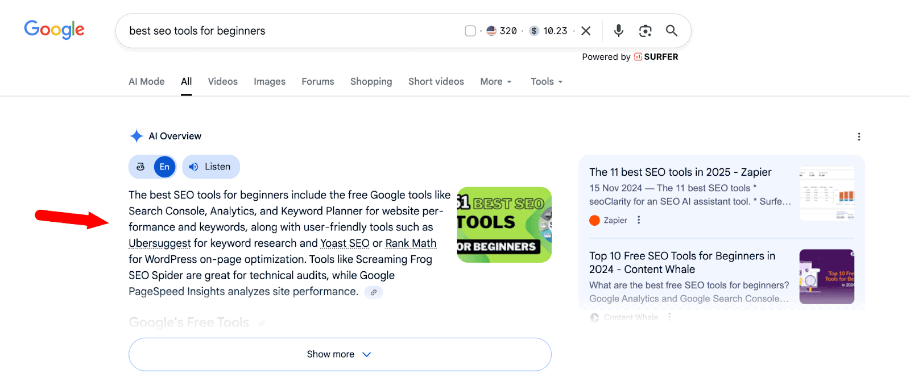Expand AI Overview with Show more
Screen dimensions: 910x381
340,354
